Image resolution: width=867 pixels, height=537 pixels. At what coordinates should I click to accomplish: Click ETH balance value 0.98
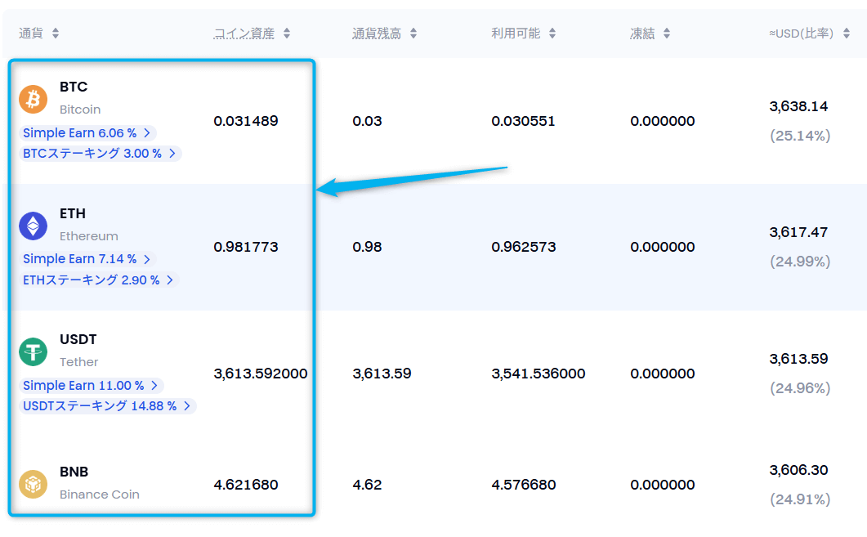(367, 247)
